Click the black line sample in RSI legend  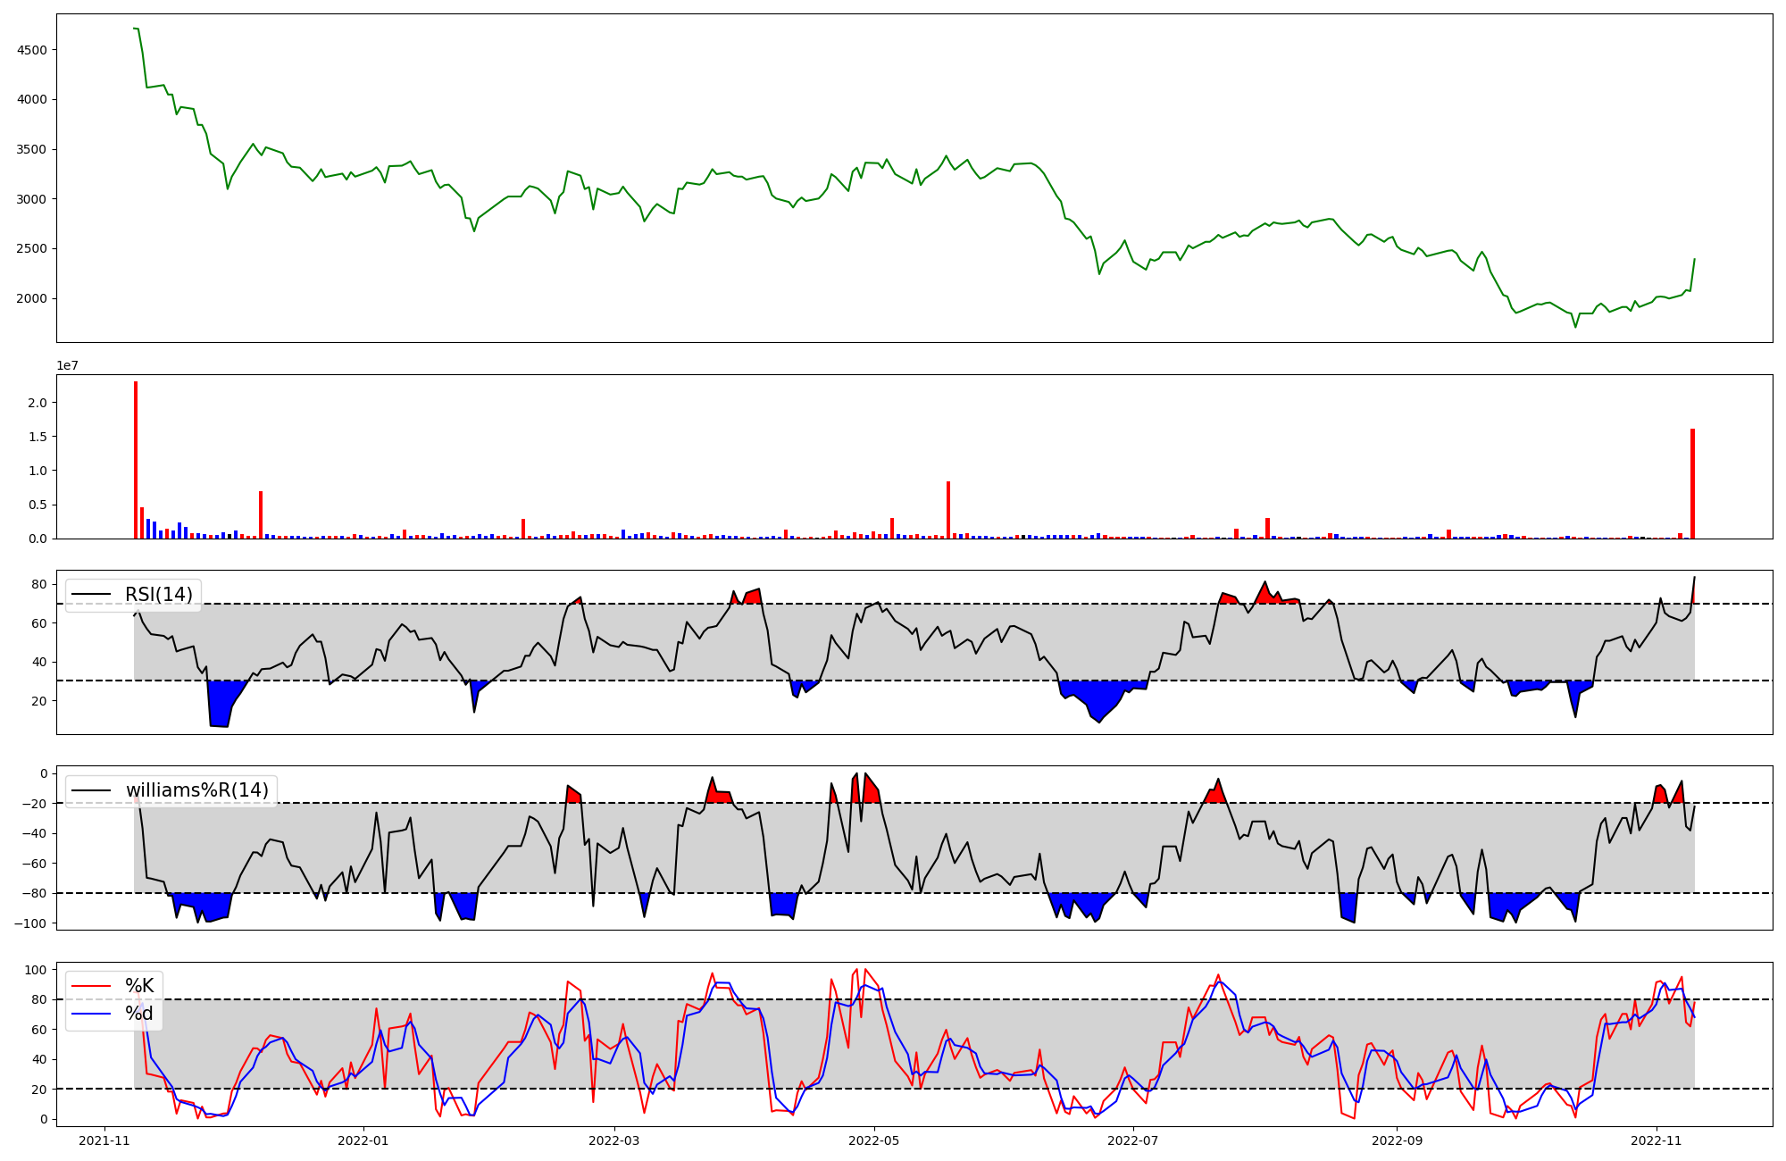[x=91, y=595]
